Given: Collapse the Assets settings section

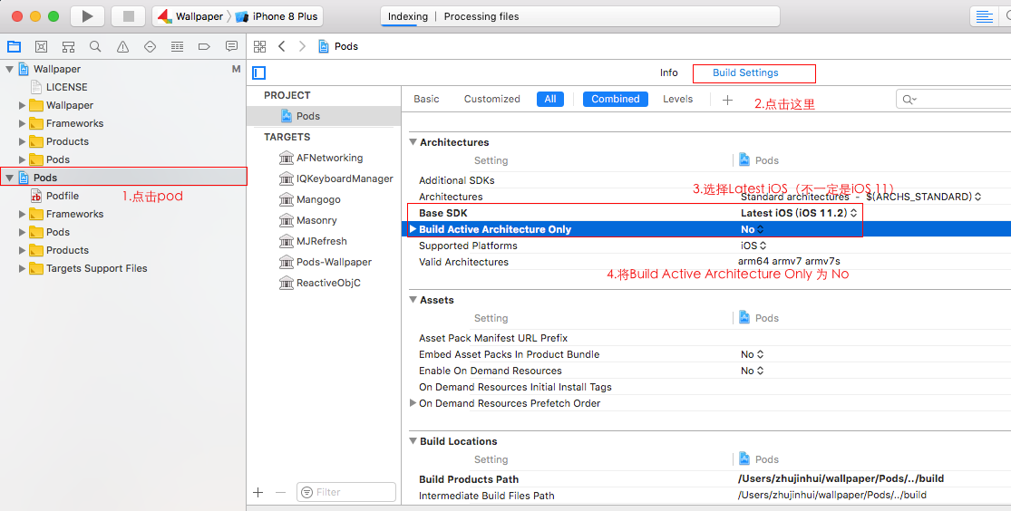Looking at the screenshot, I should coord(413,300).
